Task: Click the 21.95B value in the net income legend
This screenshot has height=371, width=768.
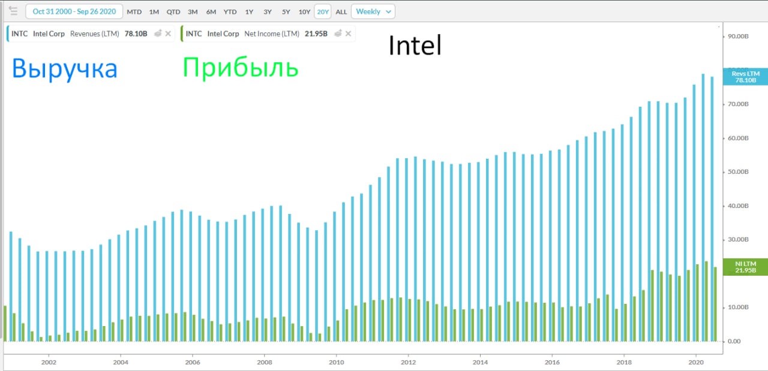Action: [316, 34]
